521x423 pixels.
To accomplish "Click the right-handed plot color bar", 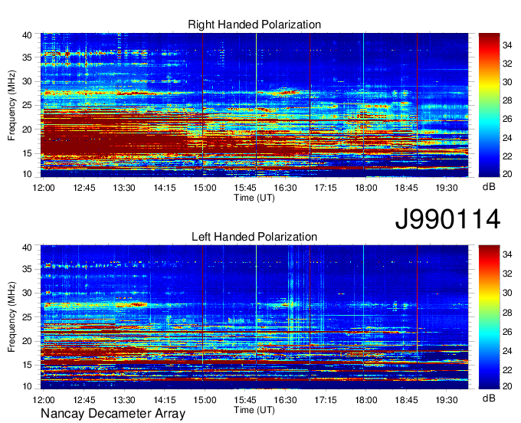I will (x=489, y=105).
